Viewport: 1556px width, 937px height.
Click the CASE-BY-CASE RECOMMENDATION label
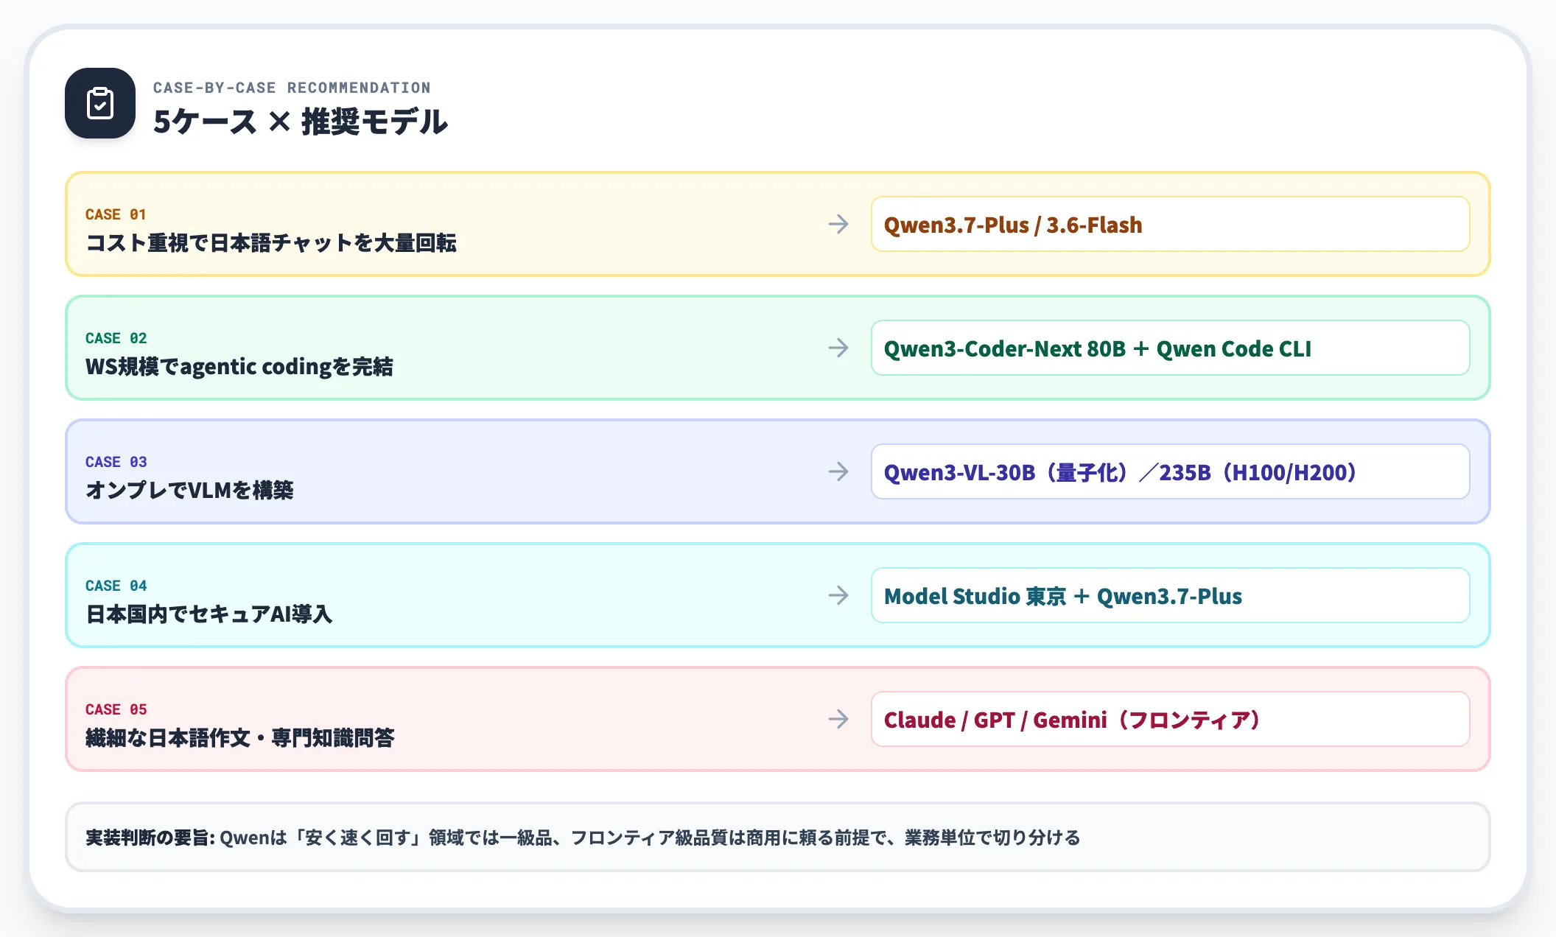click(x=292, y=88)
